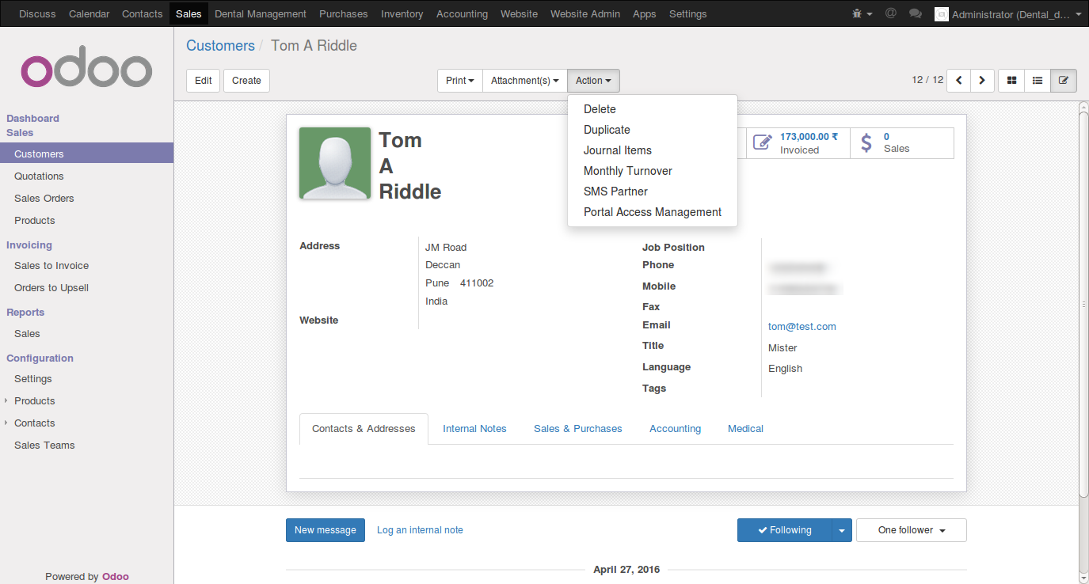Open Settings under Configuration sidebar
Screen dimensions: 1089x584
click(86, 379)
